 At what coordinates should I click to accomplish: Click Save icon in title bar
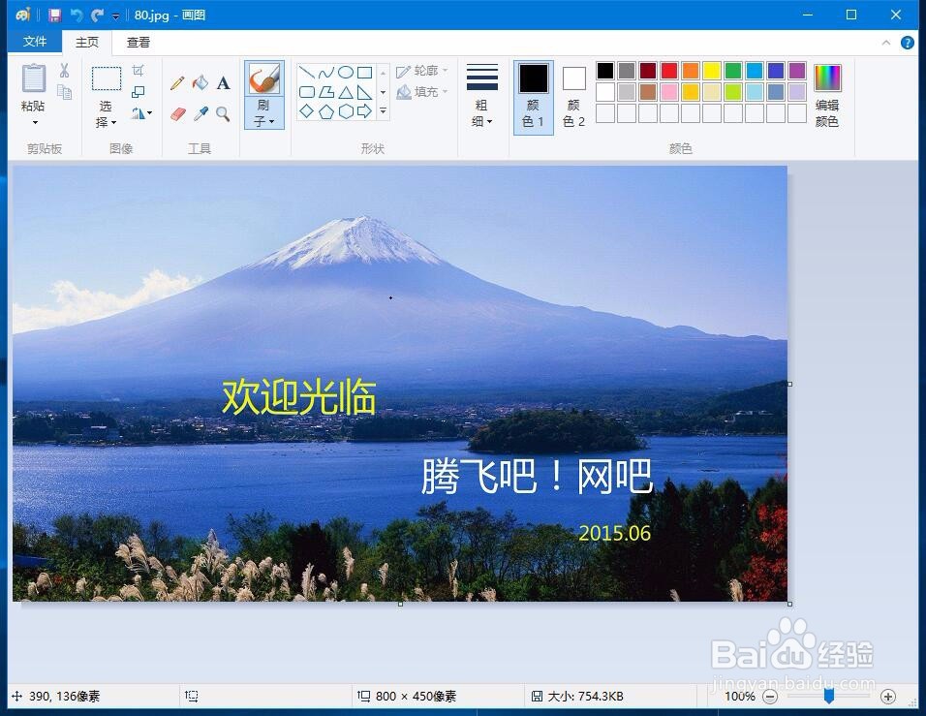click(55, 15)
